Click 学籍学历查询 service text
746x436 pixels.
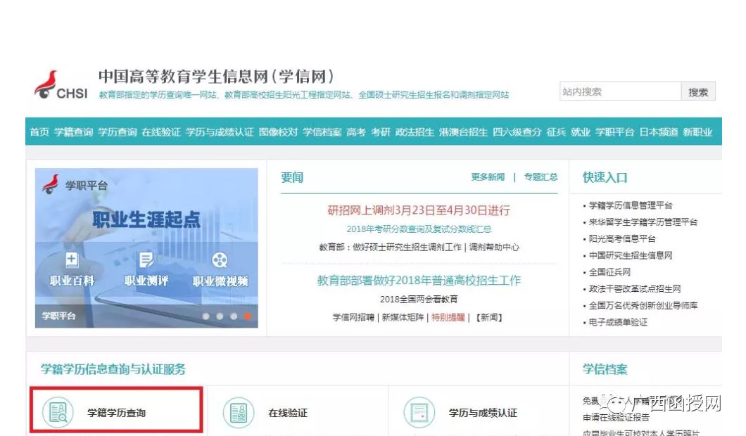tap(117, 413)
